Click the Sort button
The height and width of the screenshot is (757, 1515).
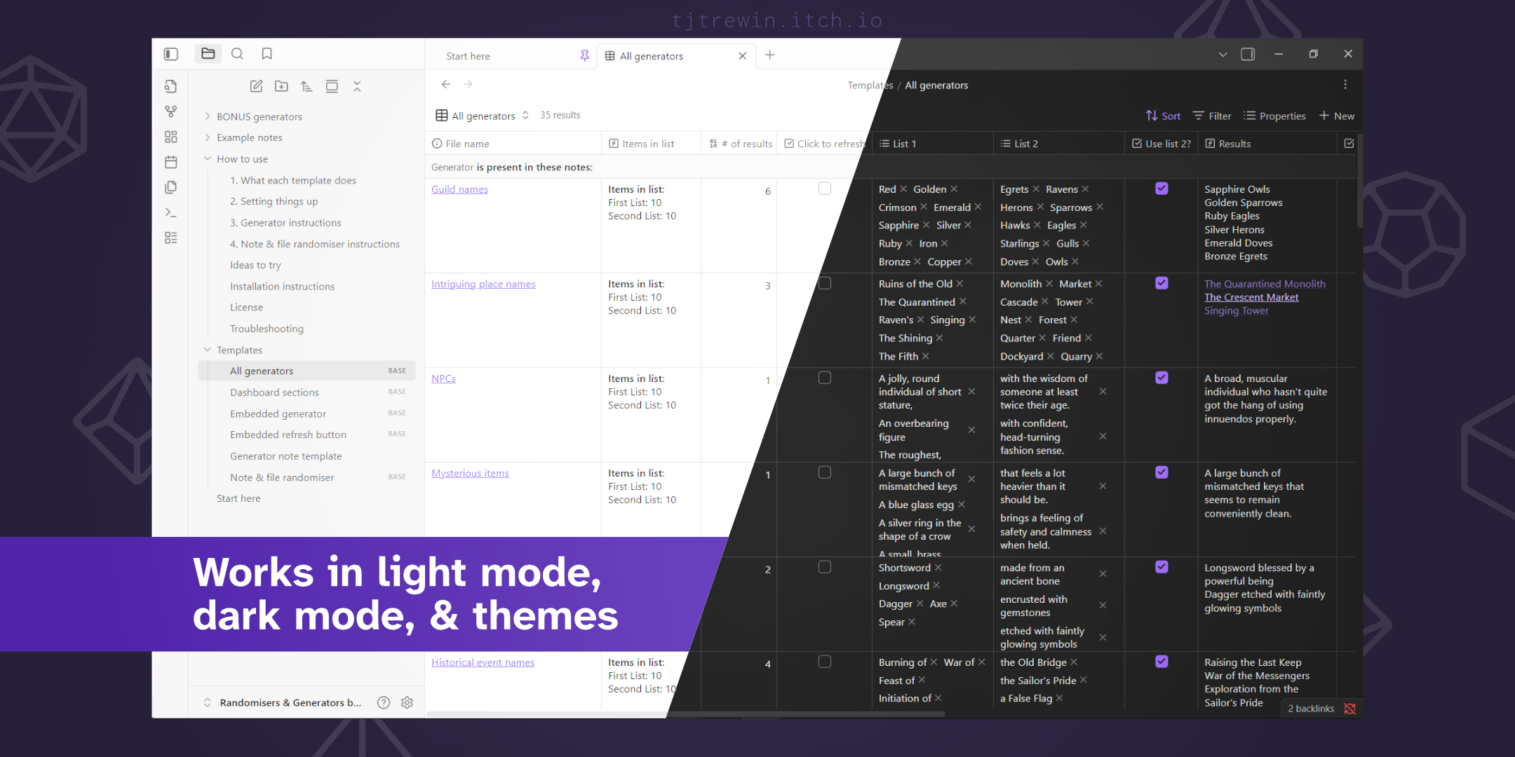1163,116
